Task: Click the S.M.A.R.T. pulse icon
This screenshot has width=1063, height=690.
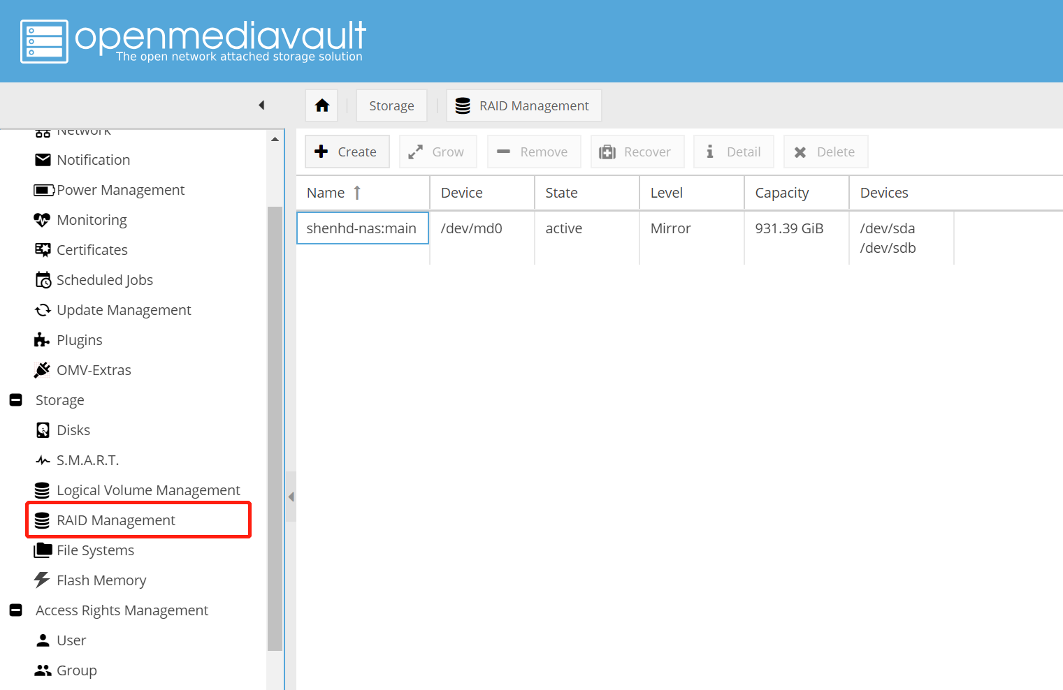Action: (x=43, y=460)
